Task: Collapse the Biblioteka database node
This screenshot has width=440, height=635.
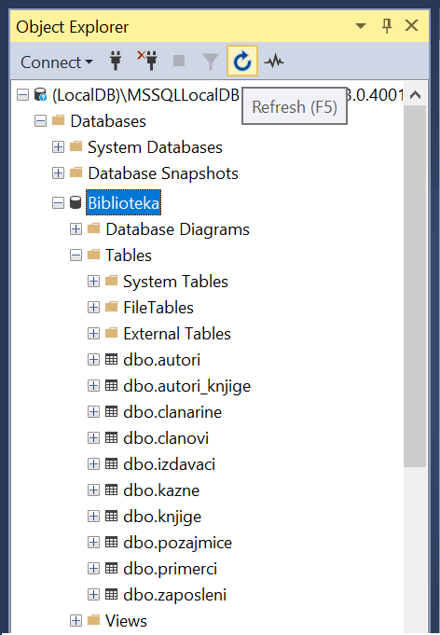Action: pos(59,202)
